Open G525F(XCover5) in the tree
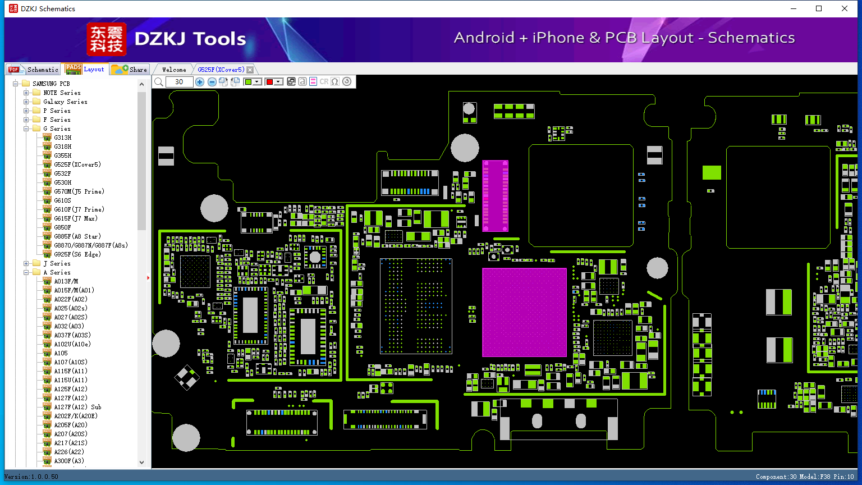862x485 pixels. (x=77, y=164)
